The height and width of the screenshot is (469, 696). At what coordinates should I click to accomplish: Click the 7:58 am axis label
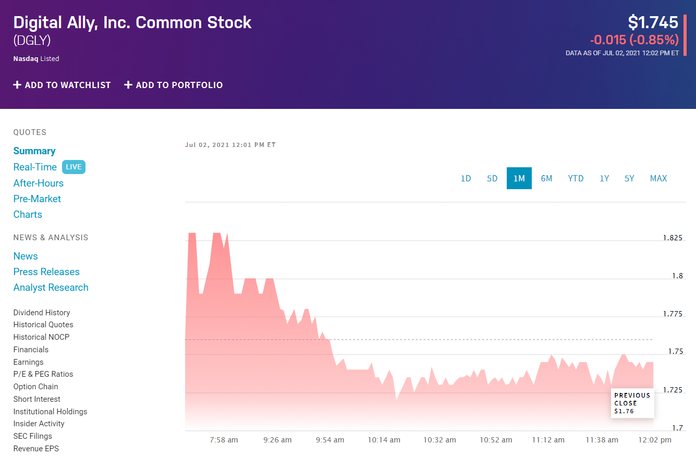[224, 440]
